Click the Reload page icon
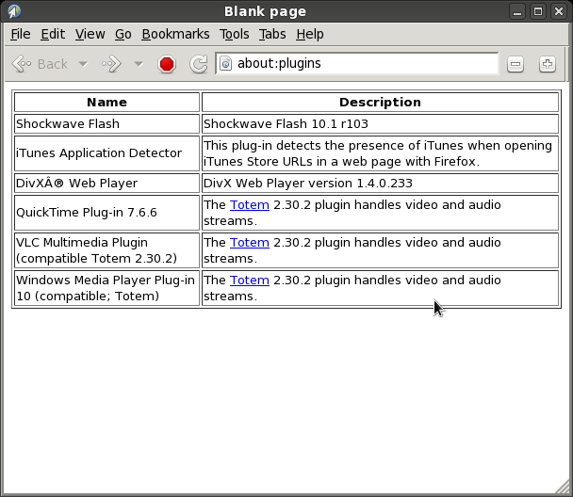573x497 pixels. (x=199, y=64)
